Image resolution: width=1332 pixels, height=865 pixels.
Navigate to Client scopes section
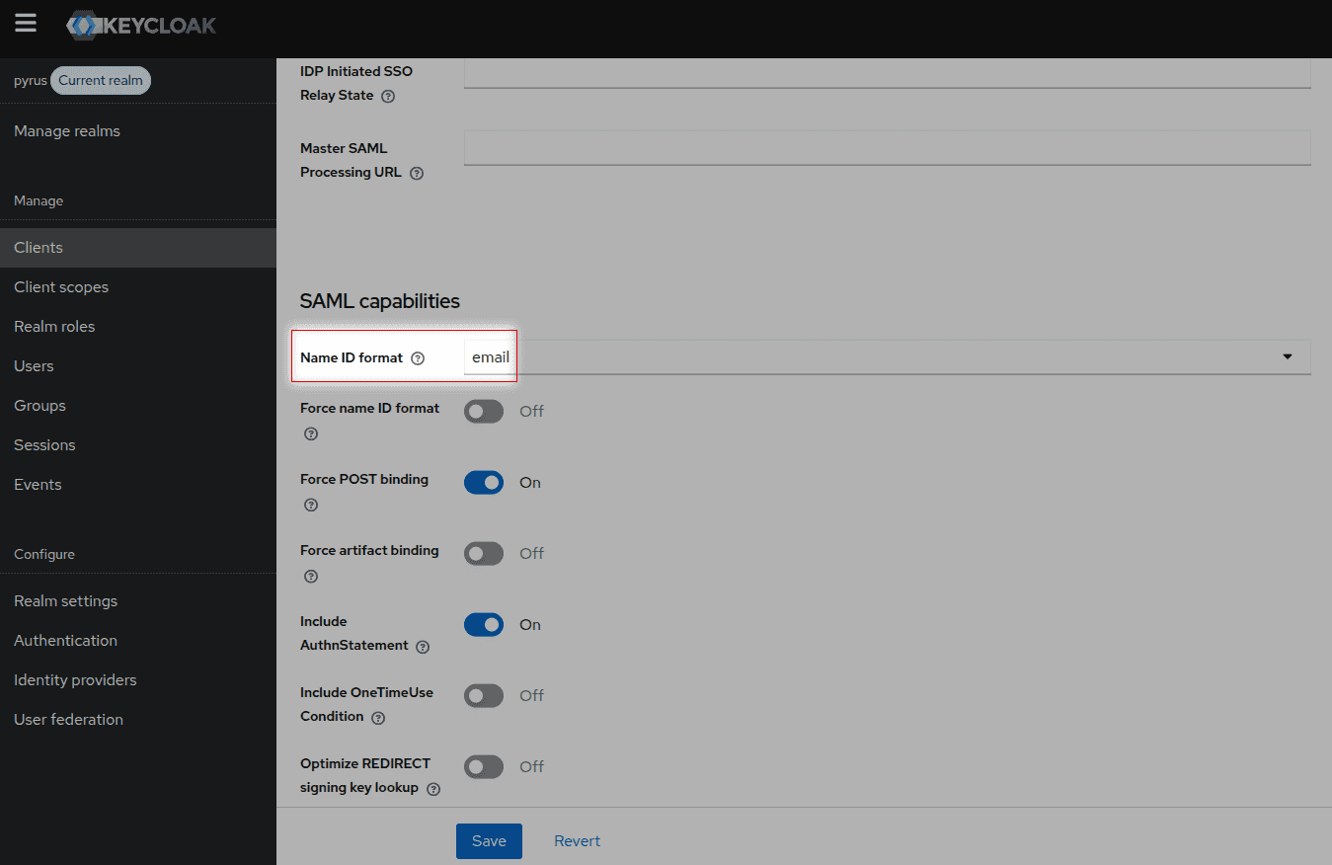61,286
